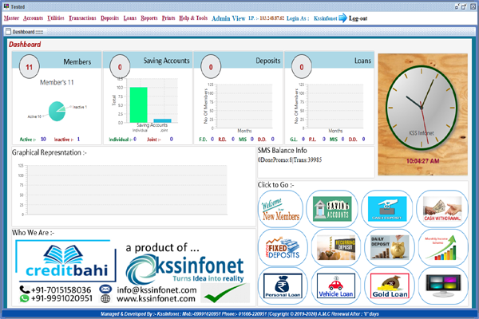Click the Loans count circle
The width and height of the screenshot is (479, 319).
302,67
